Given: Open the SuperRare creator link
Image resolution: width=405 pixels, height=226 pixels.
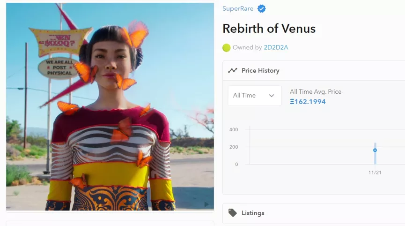Looking at the screenshot, I should pos(238,8).
